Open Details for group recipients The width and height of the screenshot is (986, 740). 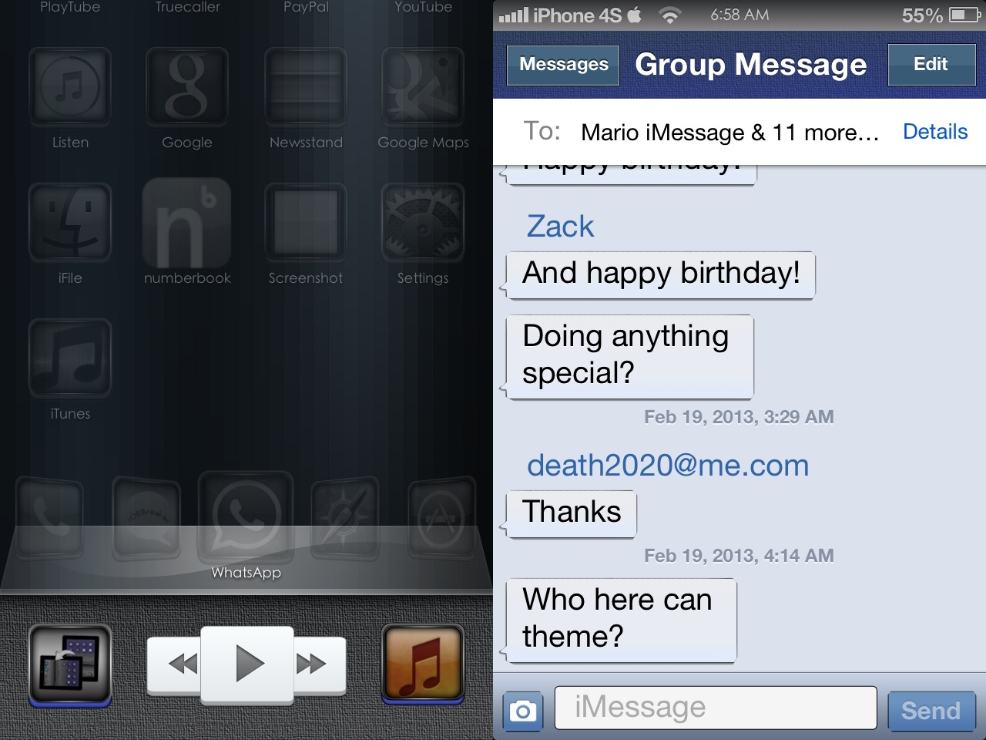935,132
